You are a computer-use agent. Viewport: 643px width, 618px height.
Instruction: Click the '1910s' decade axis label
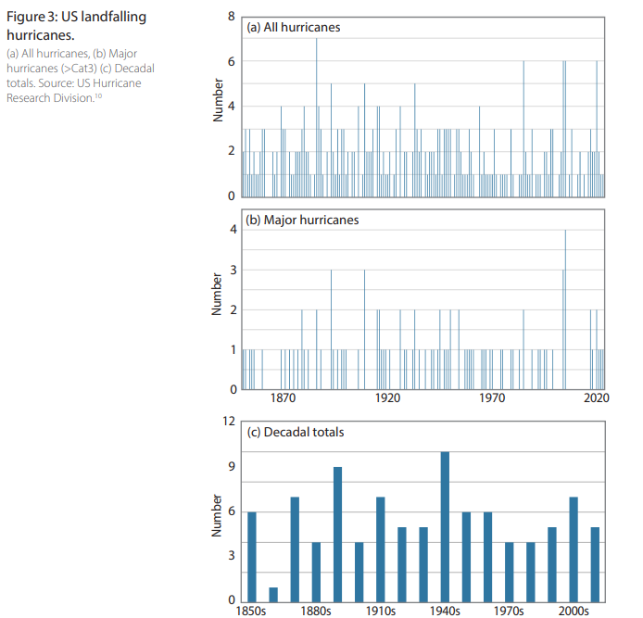pos(381,611)
